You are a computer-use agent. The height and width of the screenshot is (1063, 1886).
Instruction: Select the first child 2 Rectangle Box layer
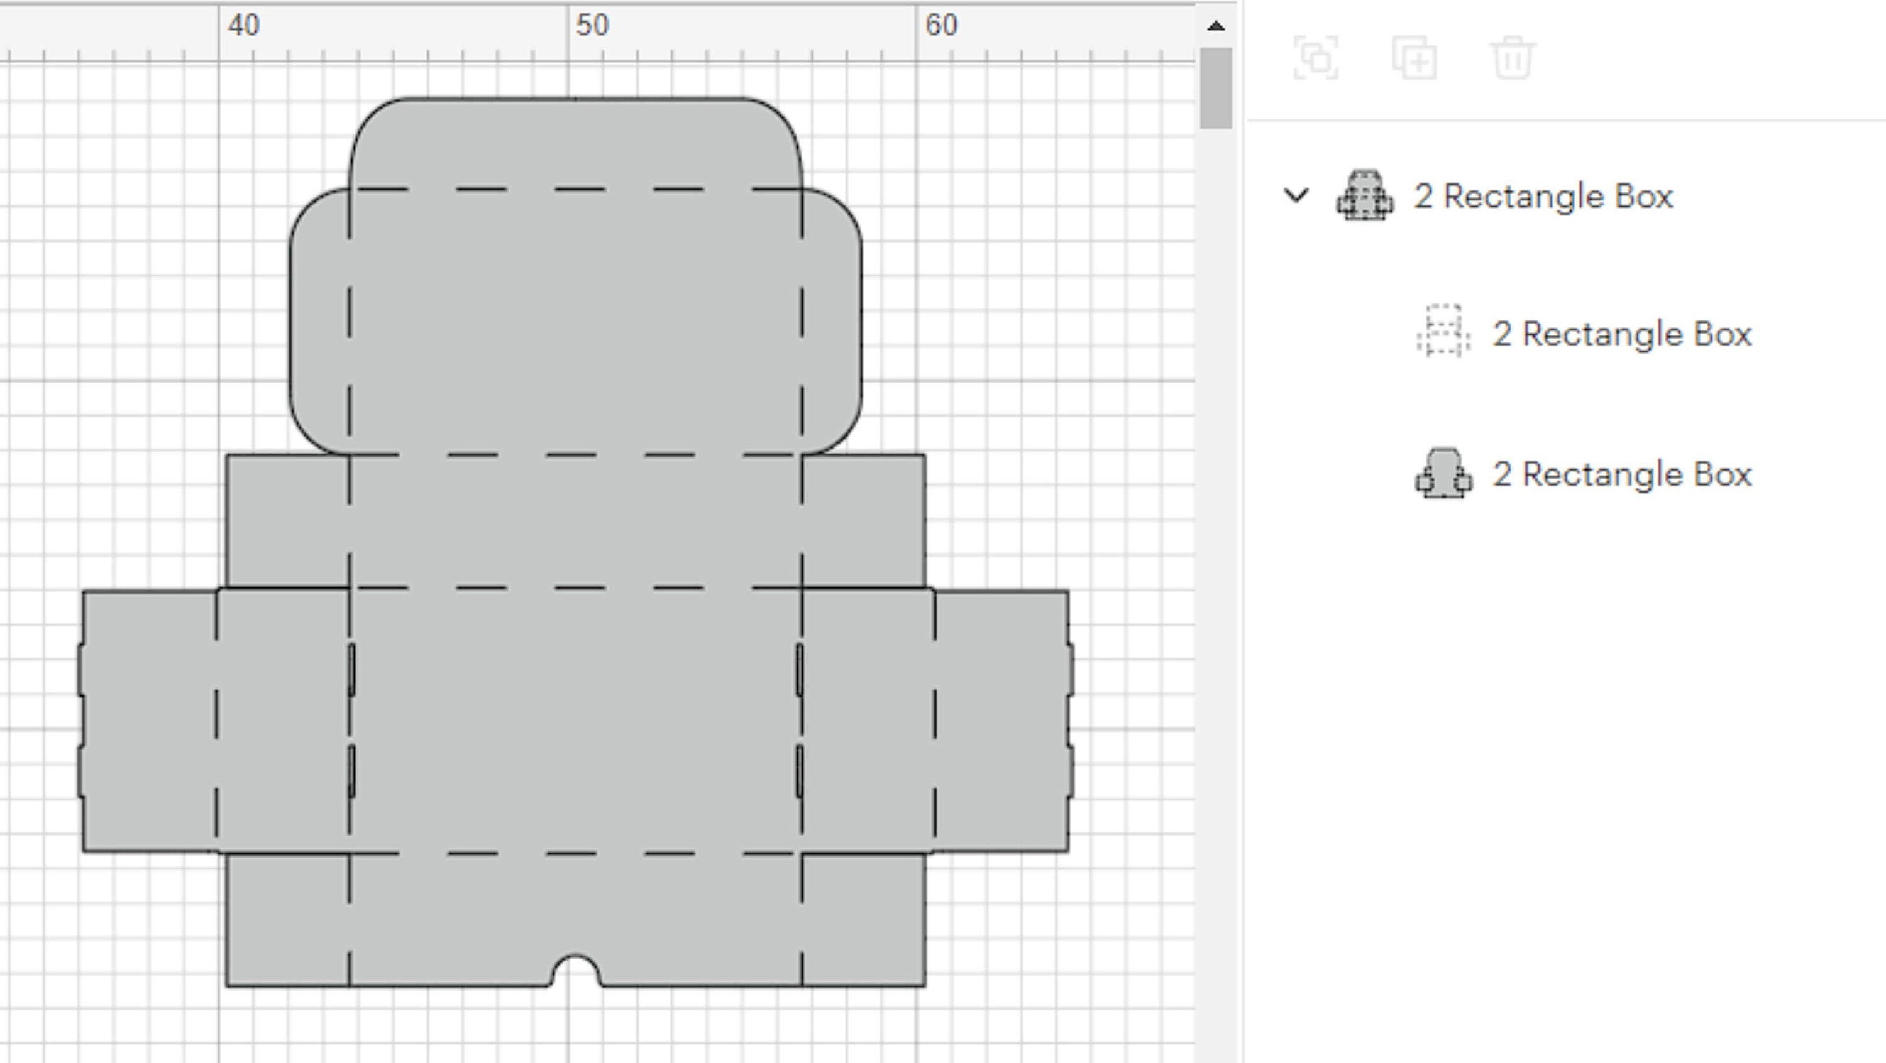1622,335
